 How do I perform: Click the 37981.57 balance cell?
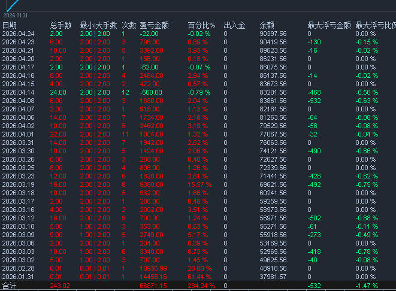pyautogui.click(x=273, y=277)
